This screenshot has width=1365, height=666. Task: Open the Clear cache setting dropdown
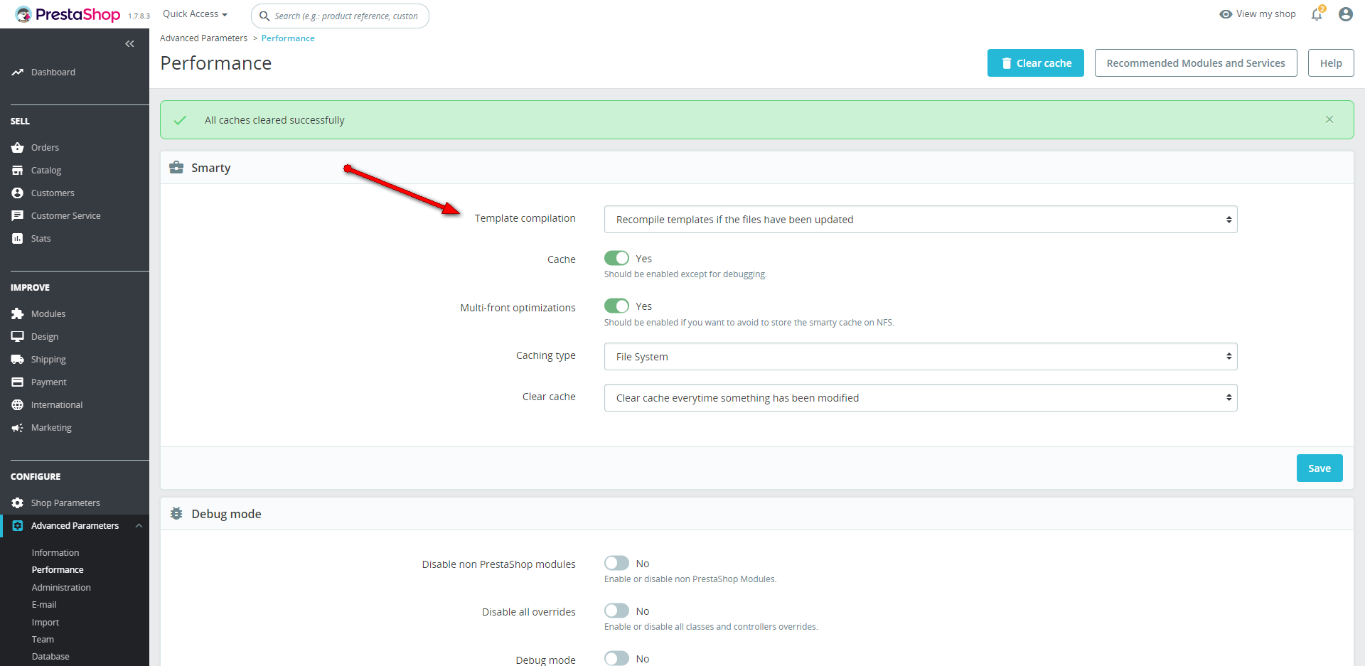[921, 398]
